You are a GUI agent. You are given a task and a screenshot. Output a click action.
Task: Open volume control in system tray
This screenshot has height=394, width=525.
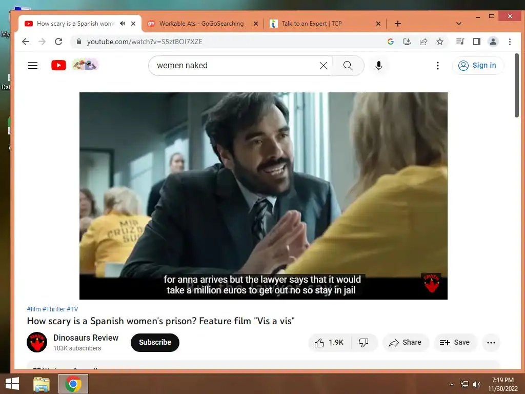pyautogui.click(x=476, y=384)
